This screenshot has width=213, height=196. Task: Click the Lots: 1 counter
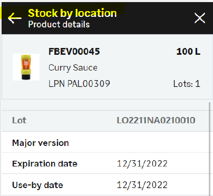pyautogui.click(x=187, y=84)
